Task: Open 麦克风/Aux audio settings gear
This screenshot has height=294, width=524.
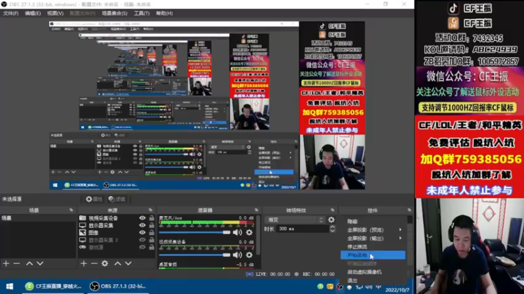Action: [x=250, y=233]
